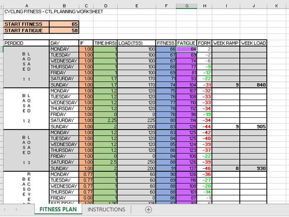Edit the START FITNESS value 65
The height and width of the screenshot is (217, 289).
(64, 24)
